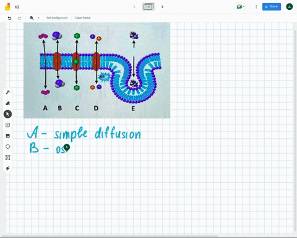Select the Eraser tool

(8, 103)
